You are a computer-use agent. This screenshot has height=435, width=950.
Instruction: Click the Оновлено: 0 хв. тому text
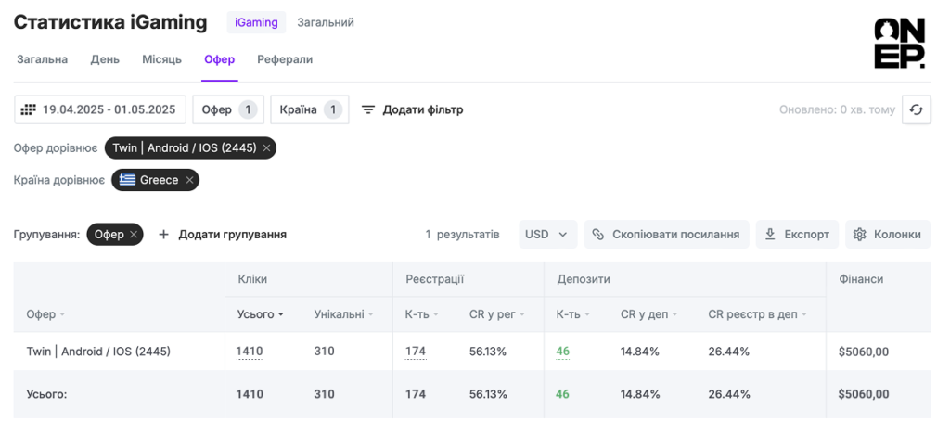[x=837, y=109]
